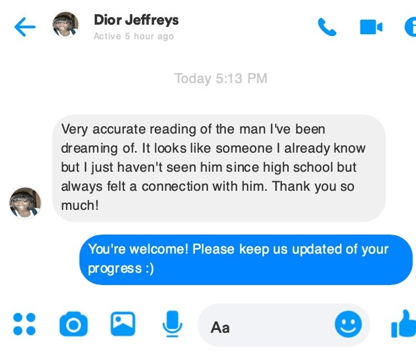Go back using the arrow icon

tap(25, 27)
